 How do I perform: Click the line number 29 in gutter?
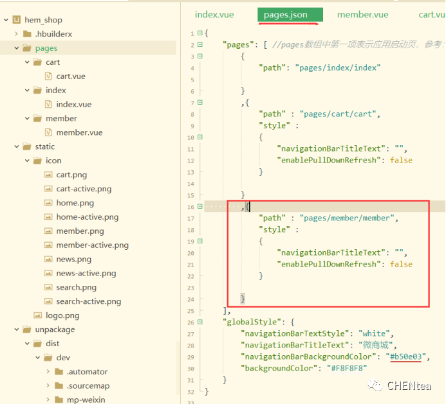[190, 356]
